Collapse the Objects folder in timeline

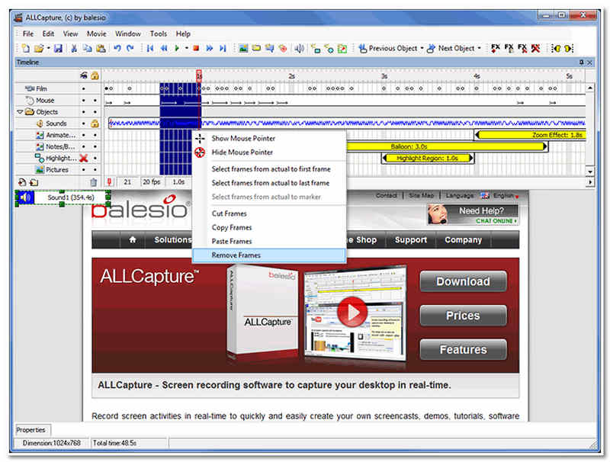pos(21,112)
